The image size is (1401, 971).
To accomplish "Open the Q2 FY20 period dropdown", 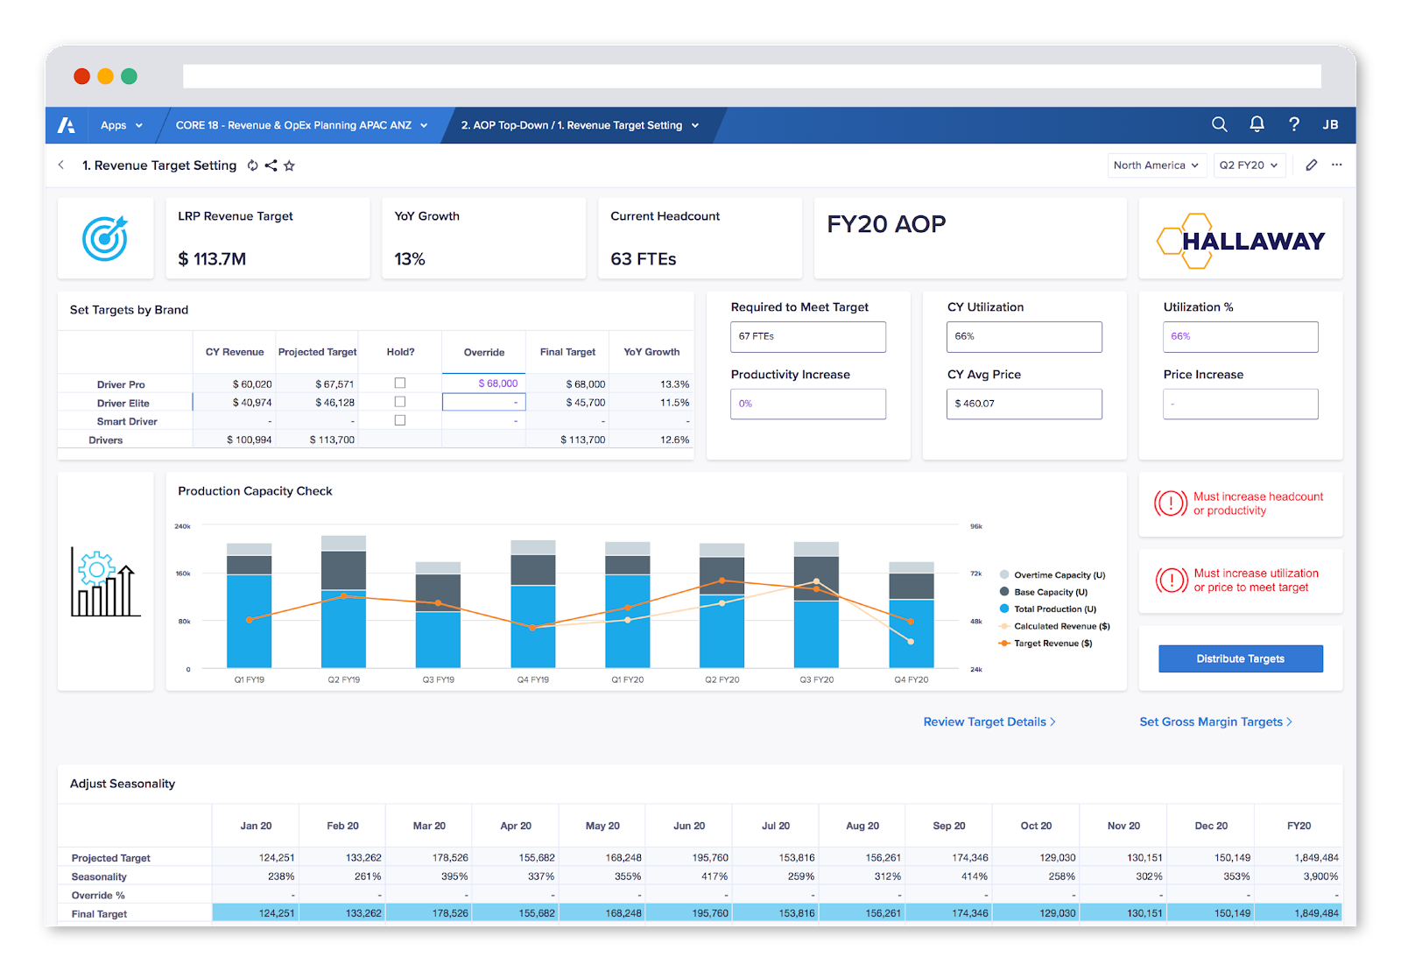I will (1250, 165).
